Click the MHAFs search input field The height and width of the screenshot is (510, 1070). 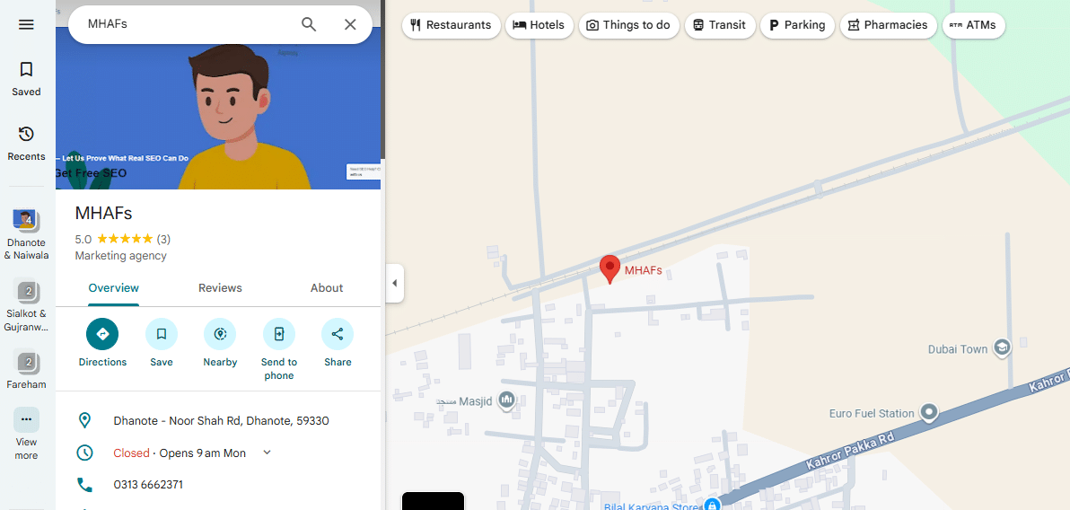188,24
